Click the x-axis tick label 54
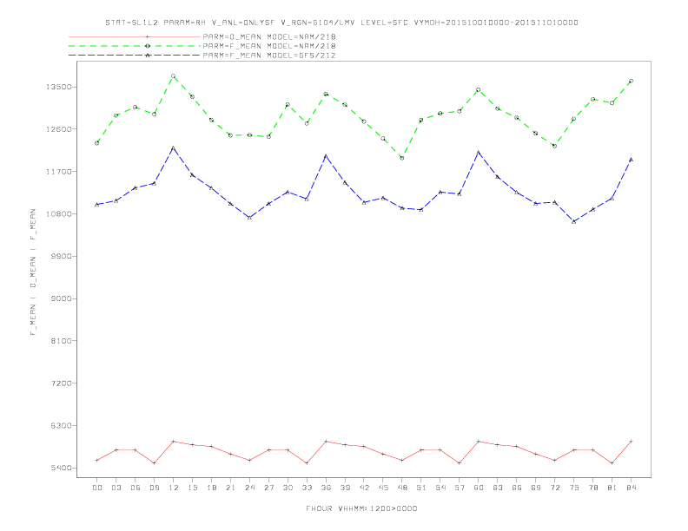This screenshot has width=688, height=531. click(x=440, y=488)
